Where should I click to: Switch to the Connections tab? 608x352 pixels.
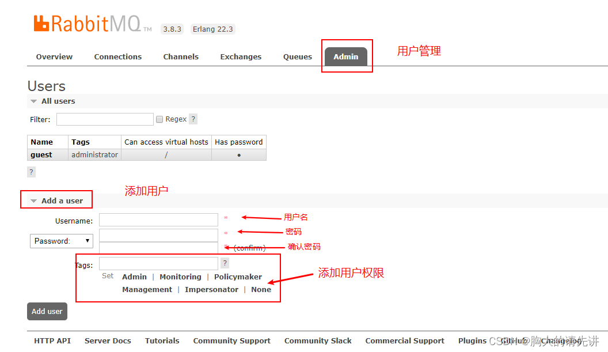[x=118, y=56]
